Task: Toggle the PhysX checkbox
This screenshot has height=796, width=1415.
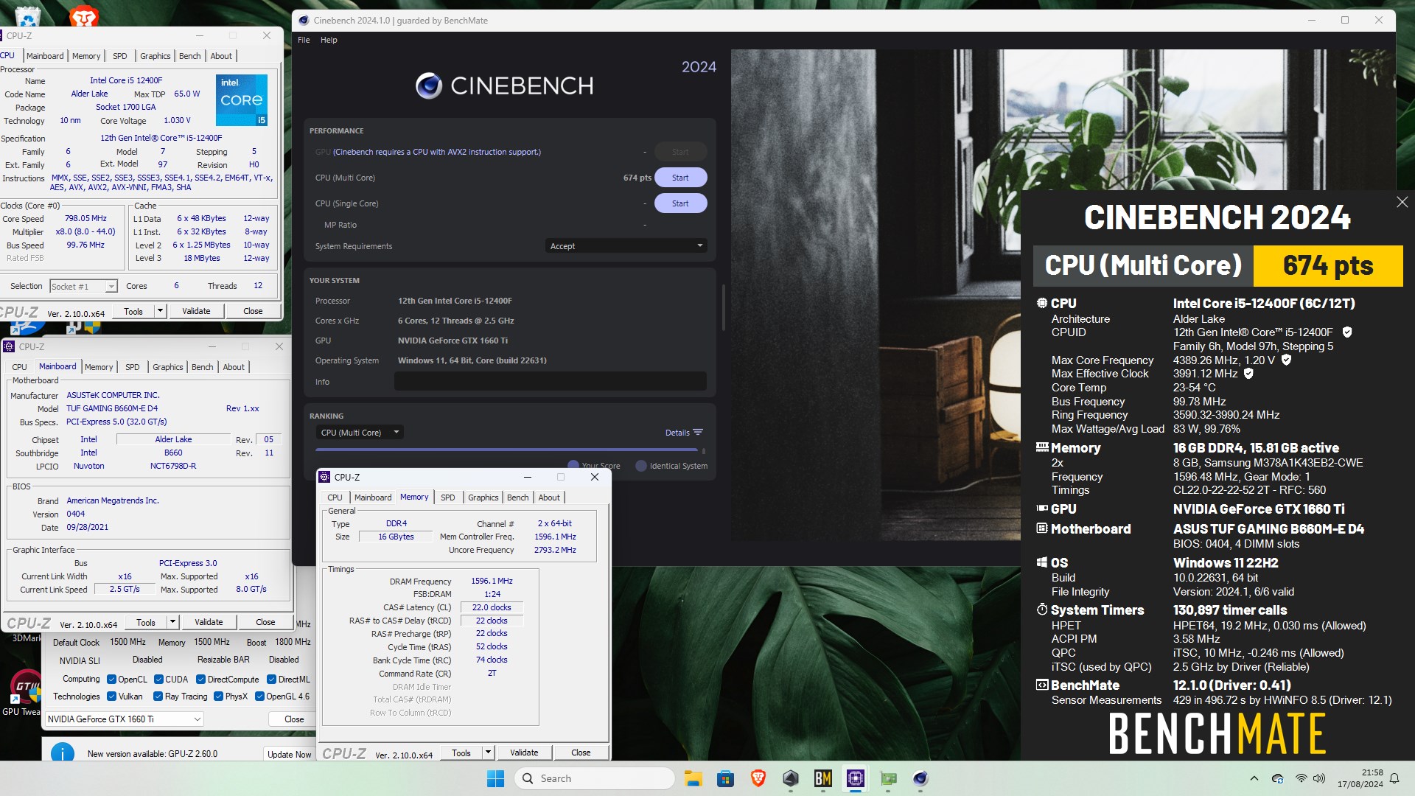Action: click(218, 696)
